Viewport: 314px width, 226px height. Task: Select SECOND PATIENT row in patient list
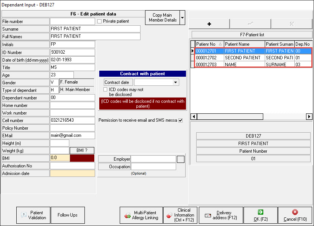(242, 58)
